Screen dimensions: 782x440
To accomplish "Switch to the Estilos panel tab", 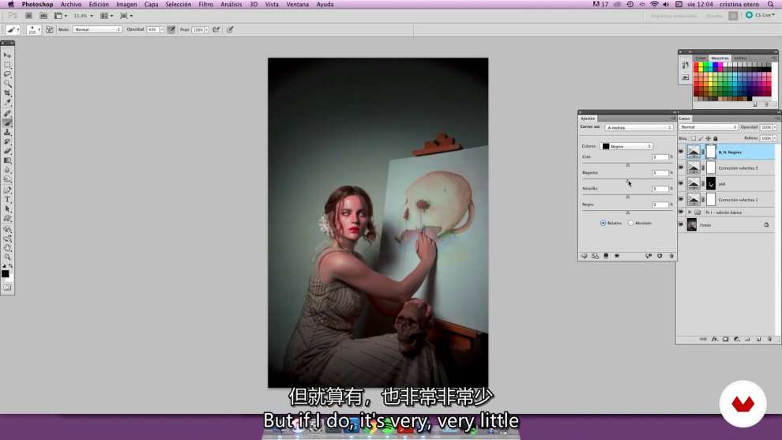I will point(740,58).
